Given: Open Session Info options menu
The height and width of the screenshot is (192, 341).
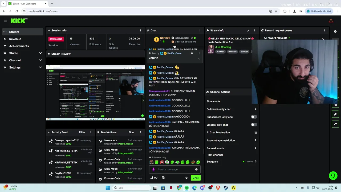Looking at the screenshot, I should pos(140,30).
